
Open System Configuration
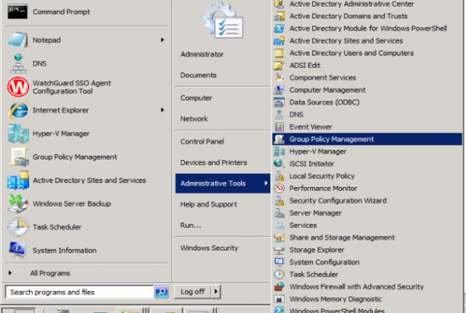[x=325, y=262]
